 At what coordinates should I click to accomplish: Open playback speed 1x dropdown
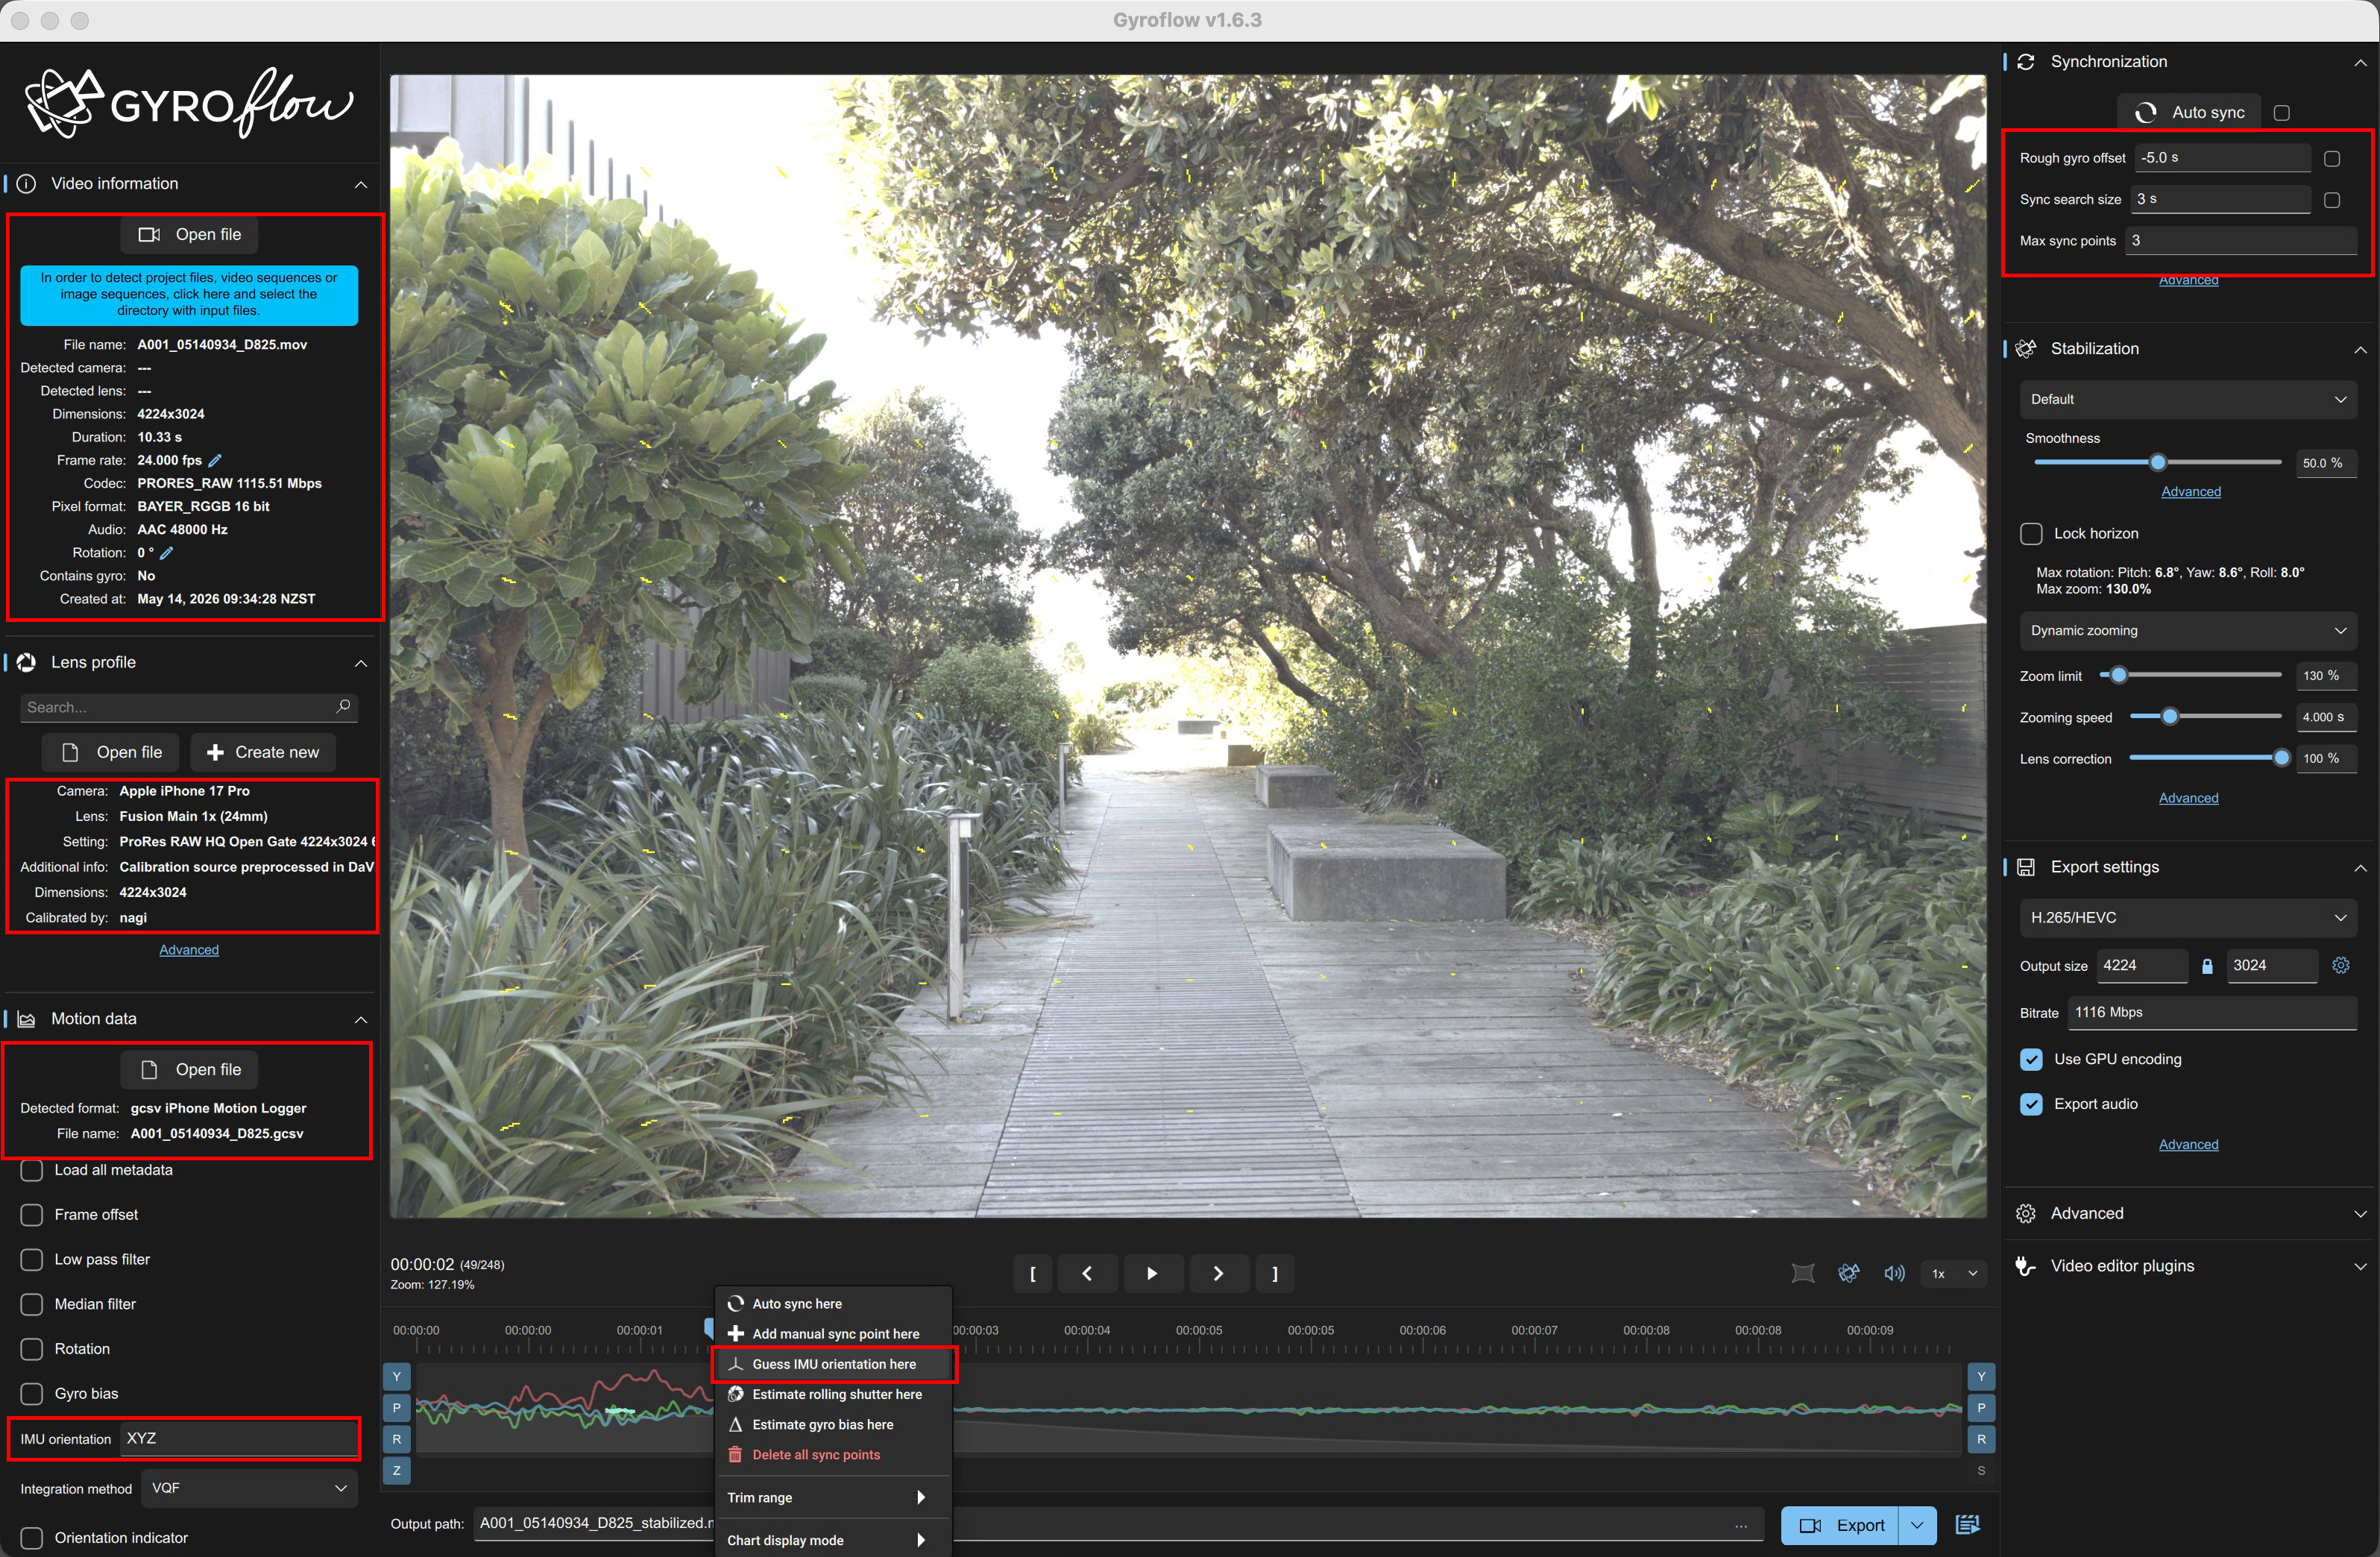pos(1954,1273)
